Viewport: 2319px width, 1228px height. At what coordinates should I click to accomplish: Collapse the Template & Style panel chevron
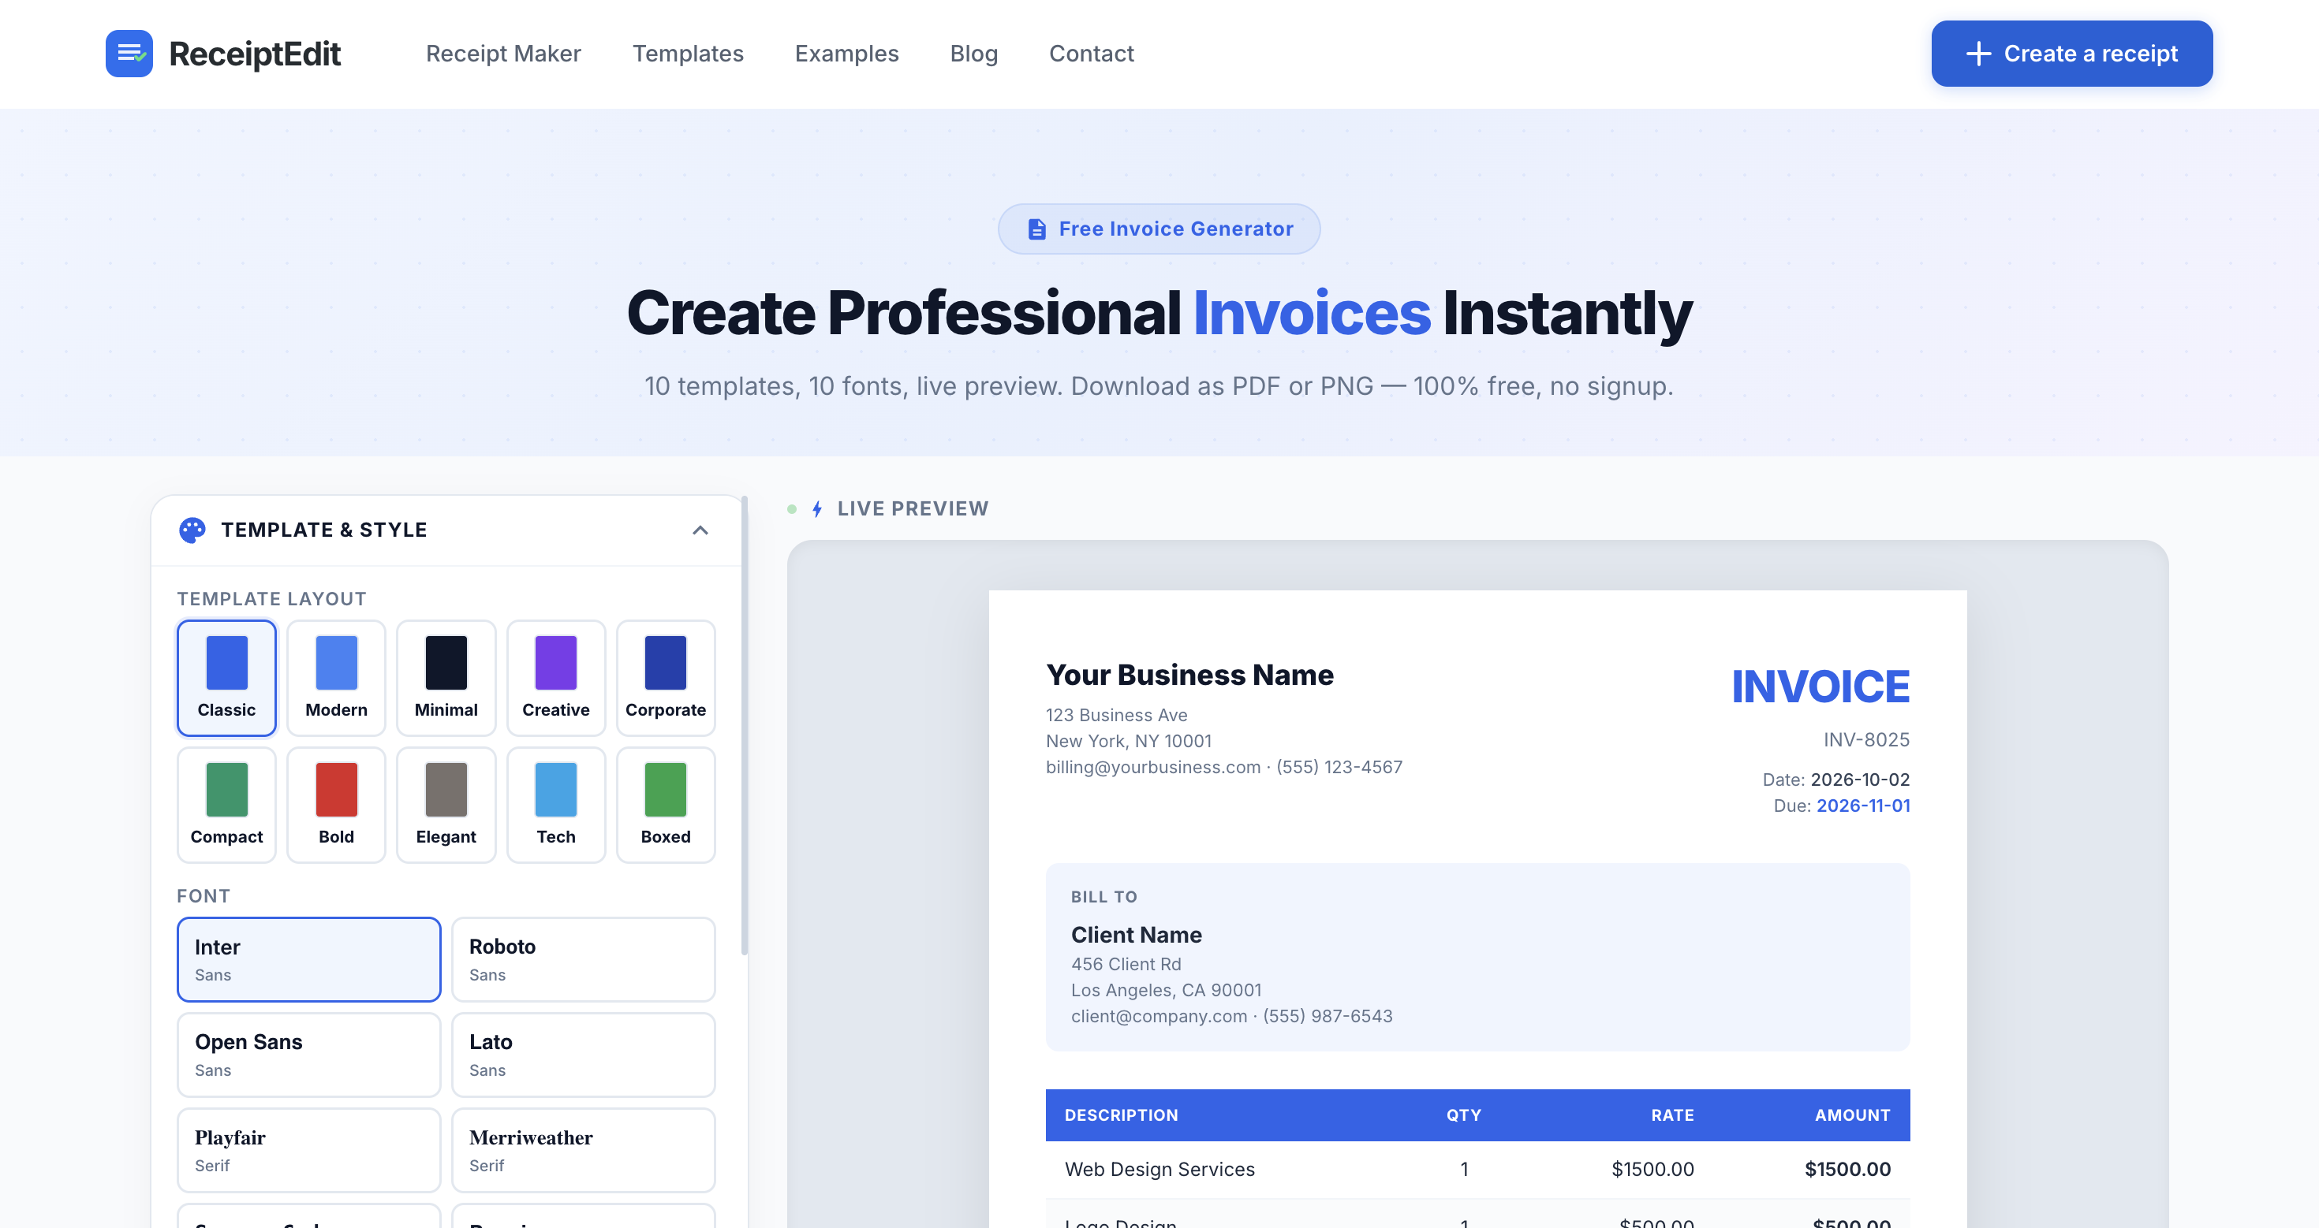click(700, 530)
